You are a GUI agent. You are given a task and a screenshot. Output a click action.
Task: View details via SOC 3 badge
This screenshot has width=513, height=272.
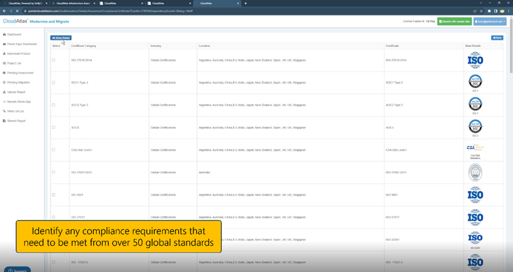[x=475, y=127]
